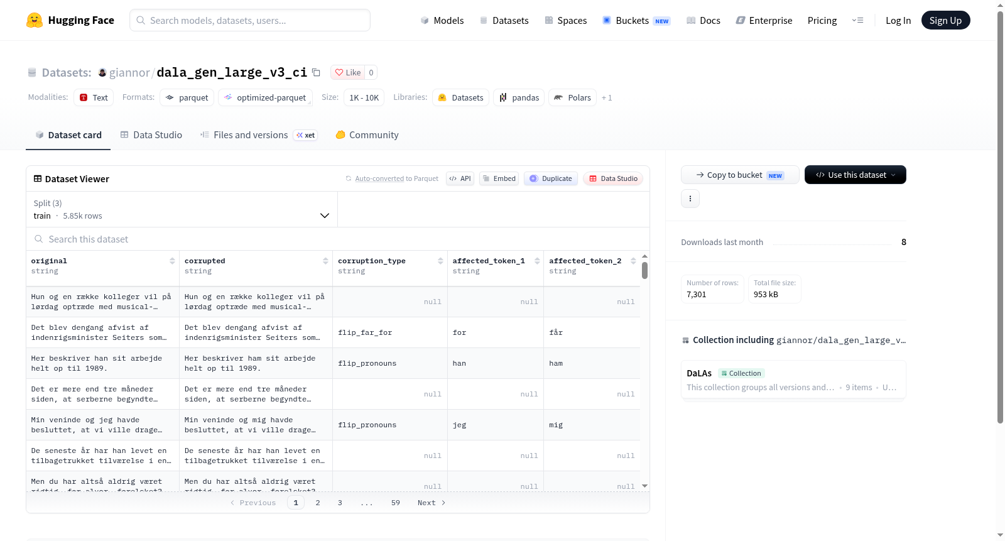Select the parquet format tag
The image size is (1005, 541).
(187, 97)
